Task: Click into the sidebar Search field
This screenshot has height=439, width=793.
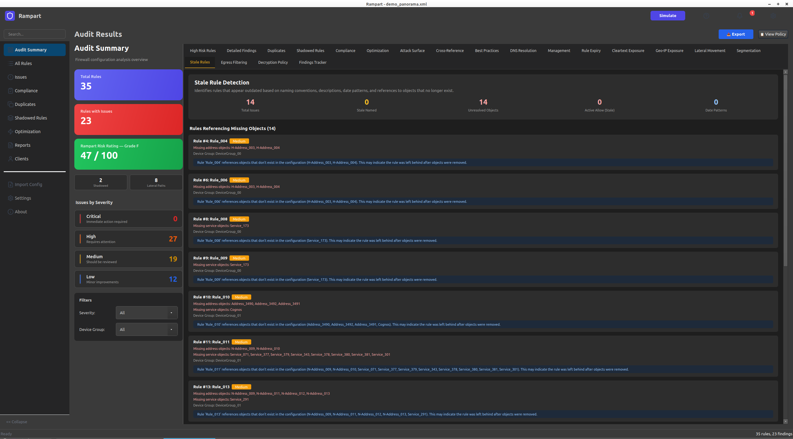Action: click(35, 34)
